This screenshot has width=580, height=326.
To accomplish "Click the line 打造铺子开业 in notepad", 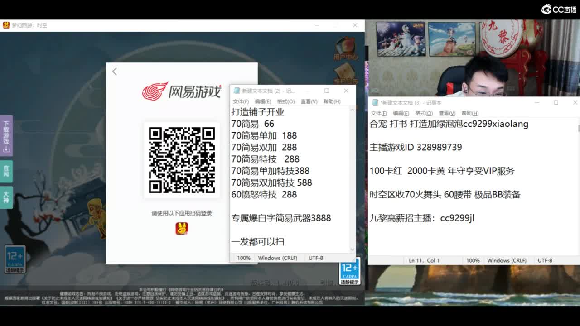I will tap(258, 112).
